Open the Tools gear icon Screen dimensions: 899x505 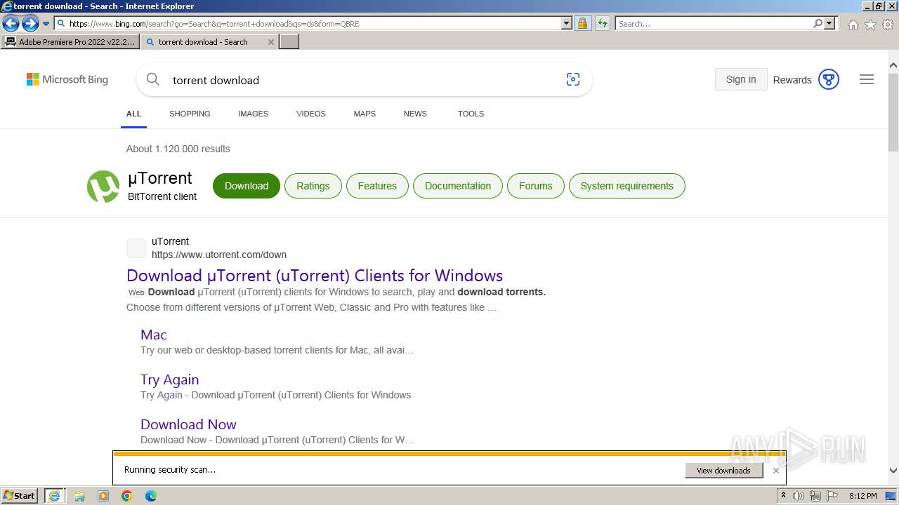tap(888, 25)
